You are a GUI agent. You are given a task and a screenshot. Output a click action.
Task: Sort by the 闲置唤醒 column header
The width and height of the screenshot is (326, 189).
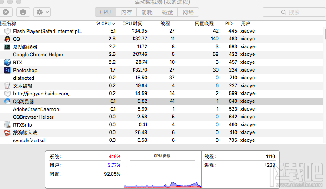pos(204,23)
